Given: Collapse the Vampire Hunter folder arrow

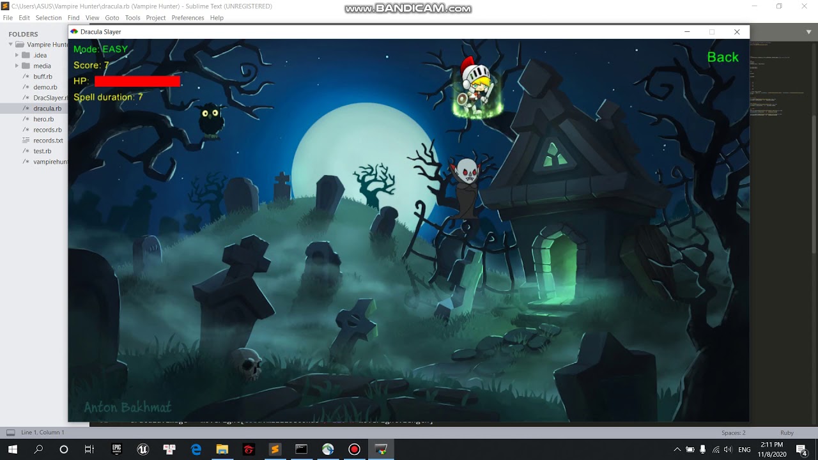Looking at the screenshot, I should 10,45.
